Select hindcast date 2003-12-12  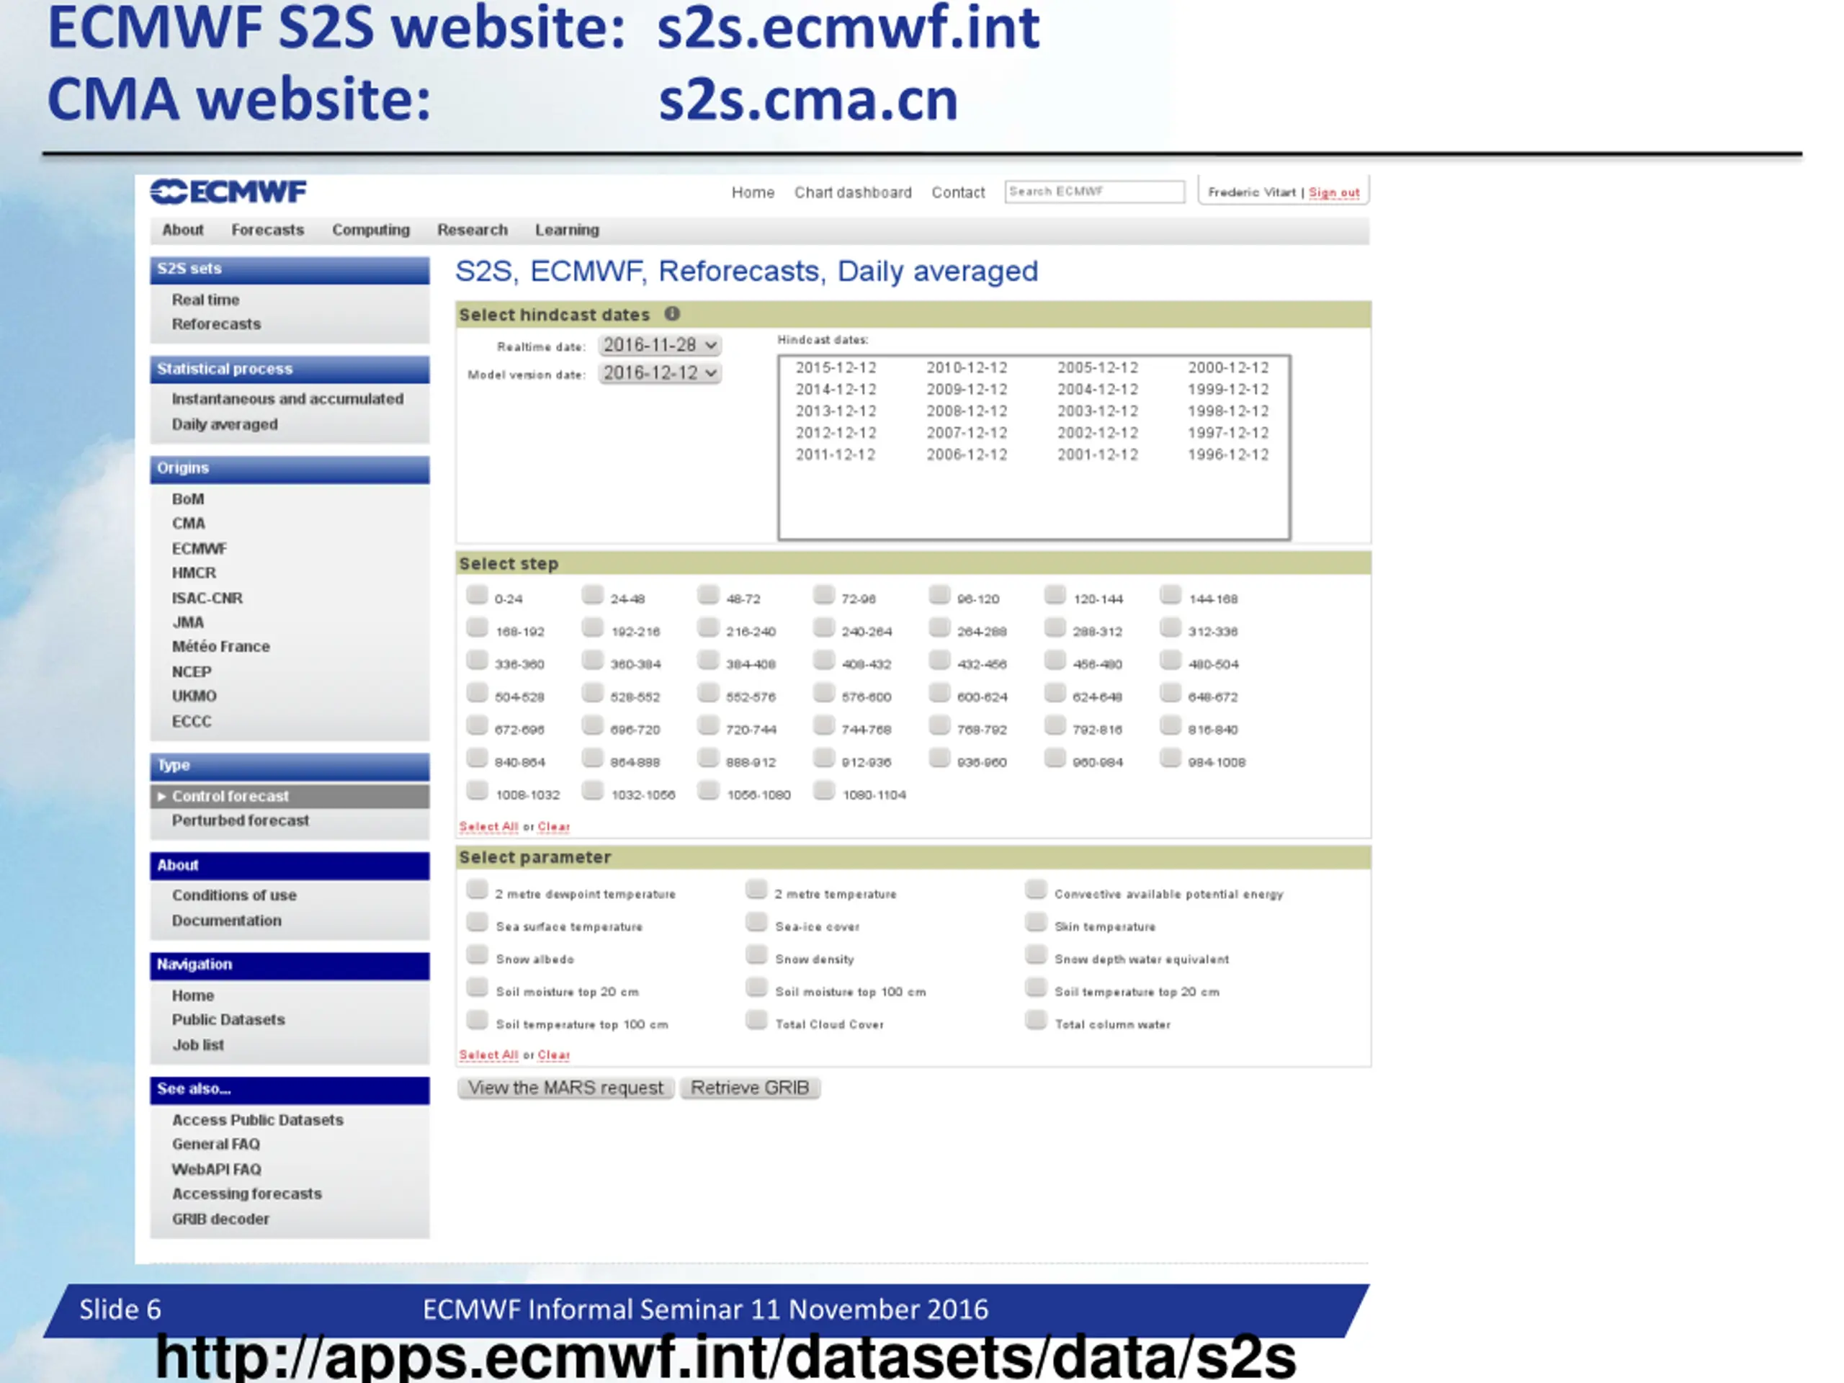1097,411
